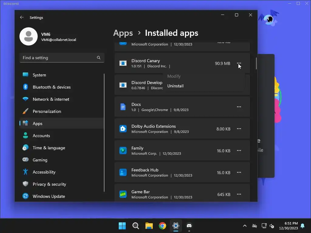Open more options for Feedback Hub
This screenshot has width=311, height=233.
[239, 172]
